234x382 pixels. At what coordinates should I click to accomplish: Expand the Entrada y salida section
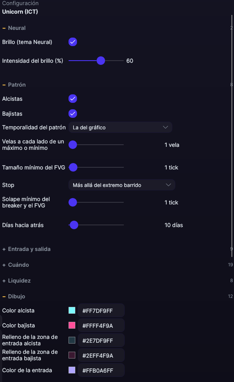pyautogui.click(x=26, y=249)
